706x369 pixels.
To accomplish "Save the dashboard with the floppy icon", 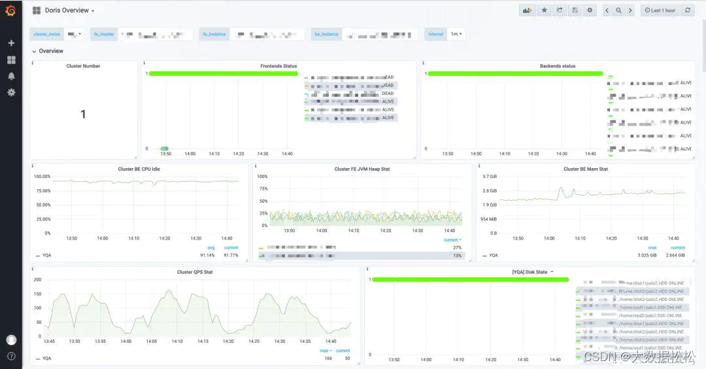I will [575, 10].
